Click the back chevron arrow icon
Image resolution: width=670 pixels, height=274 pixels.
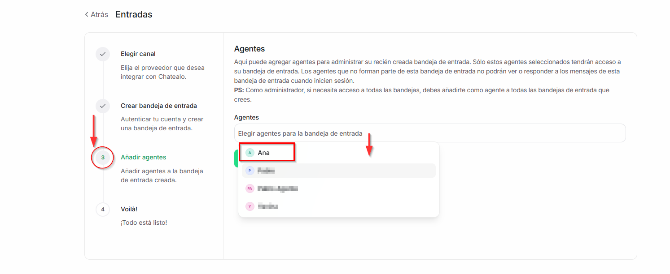pyautogui.click(x=87, y=14)
